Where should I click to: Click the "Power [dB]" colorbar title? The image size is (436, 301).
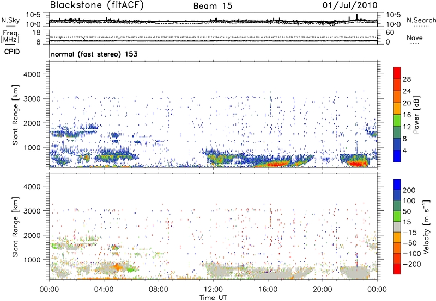click(x=416, y=115)
